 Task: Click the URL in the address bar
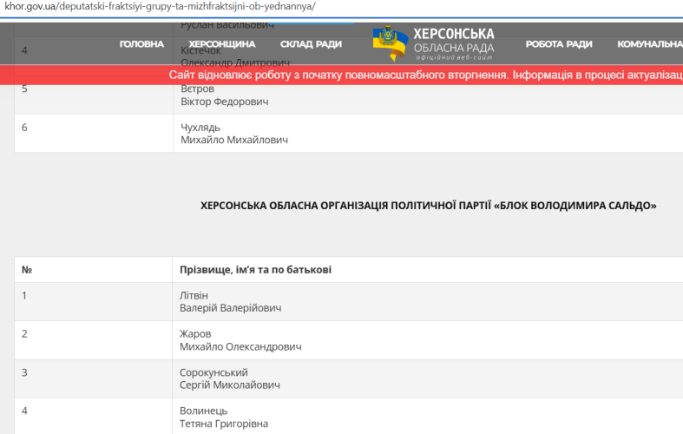point(160,7)
